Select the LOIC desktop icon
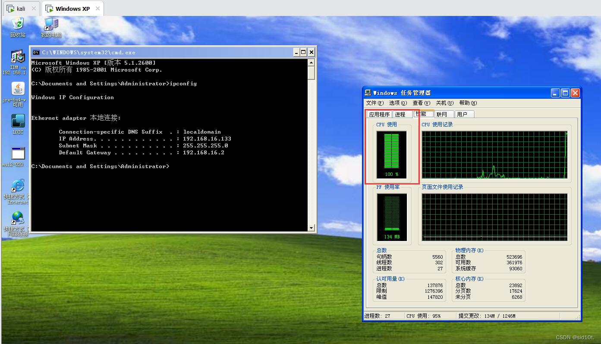This screenshot has width=601, height=344. tap(18, 124)
